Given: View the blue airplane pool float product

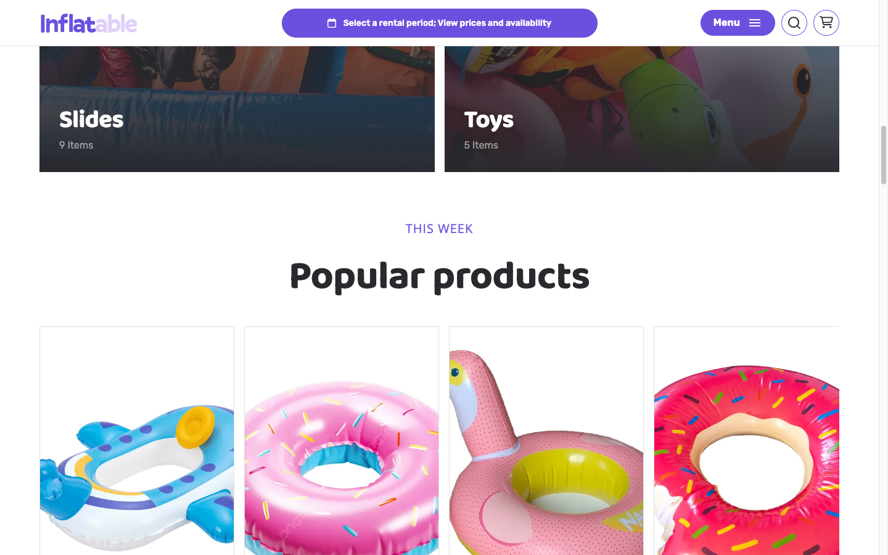Looking at the screenshot, I should (137, 441).
